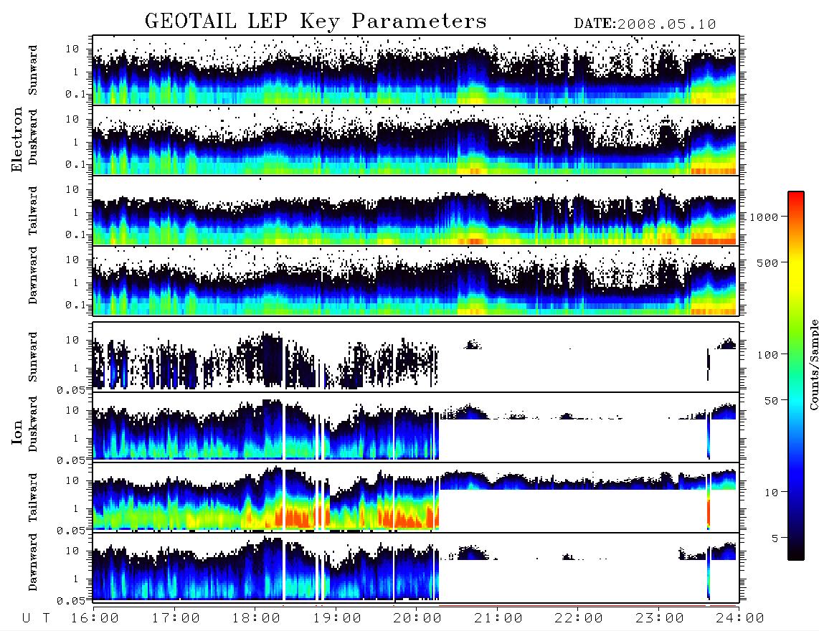Click the 18:00 time tick label

point(256,618)
